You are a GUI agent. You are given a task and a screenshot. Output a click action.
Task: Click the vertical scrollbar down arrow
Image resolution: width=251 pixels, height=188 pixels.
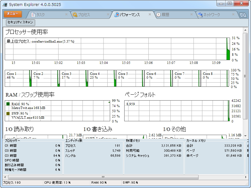point(245,136)
